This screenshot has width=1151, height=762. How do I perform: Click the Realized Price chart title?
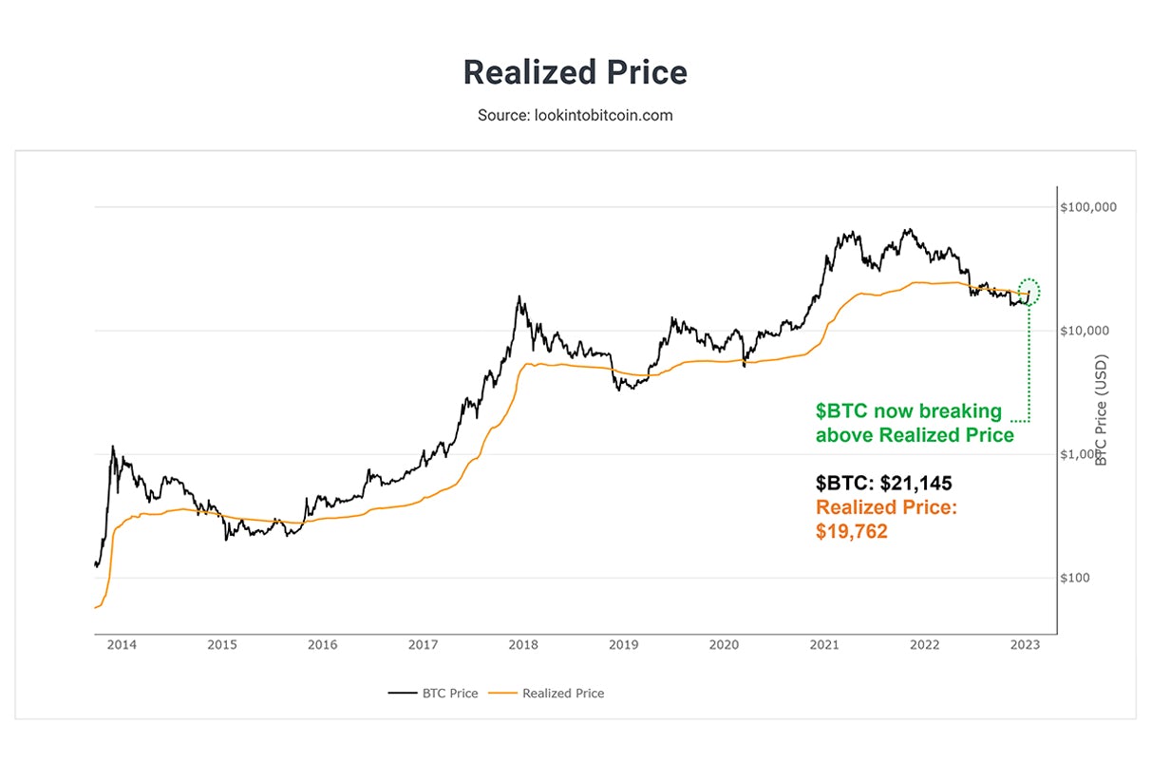[575, 72]
